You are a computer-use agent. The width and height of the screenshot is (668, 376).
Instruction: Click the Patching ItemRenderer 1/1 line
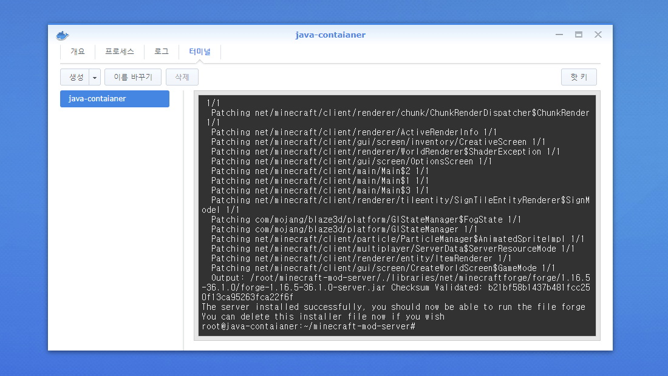(361, 258)
